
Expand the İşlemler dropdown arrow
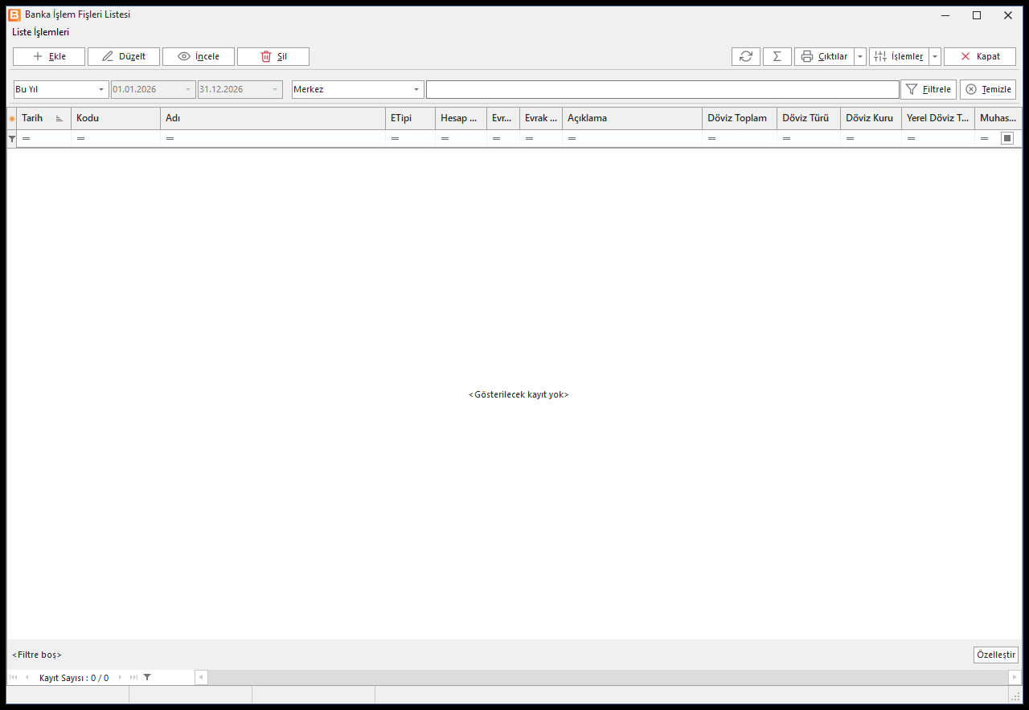tap(935, 56)
